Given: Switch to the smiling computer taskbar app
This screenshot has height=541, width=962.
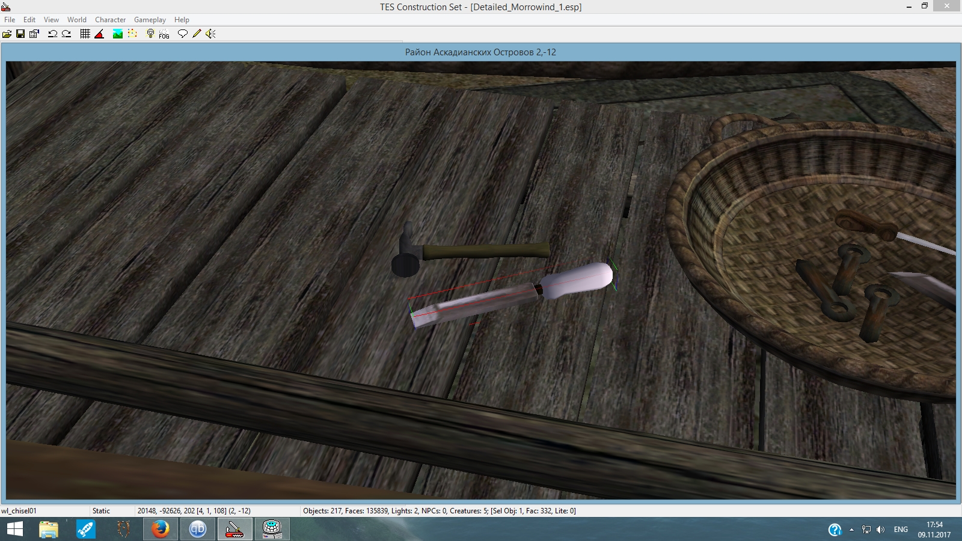Looking at the screenshot, I should [x=272, y=529].
